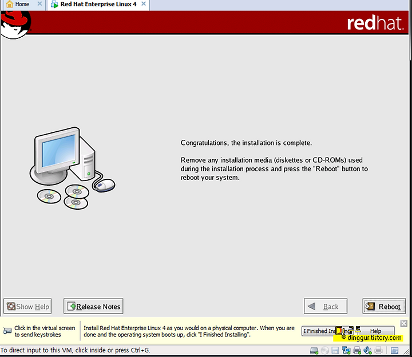Close the Red Hat Enterprise Linux 4 tab

point(144,4)
